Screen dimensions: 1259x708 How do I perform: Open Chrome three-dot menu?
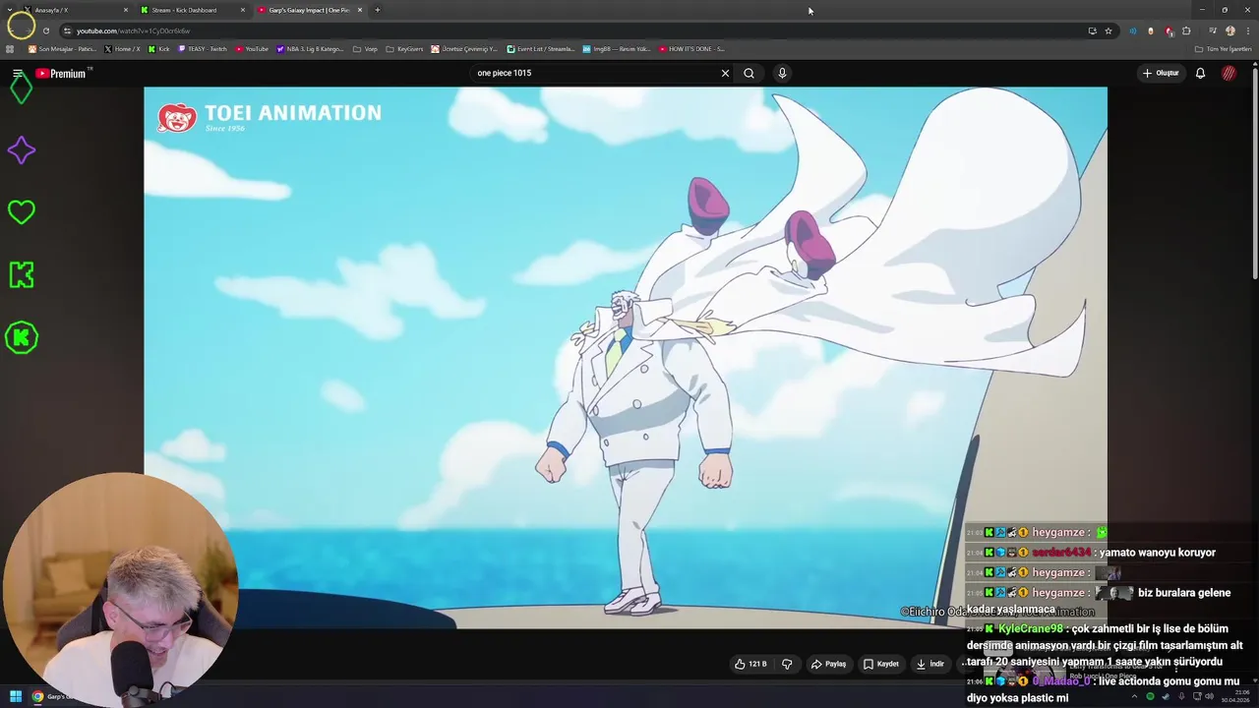[1247, 30]
